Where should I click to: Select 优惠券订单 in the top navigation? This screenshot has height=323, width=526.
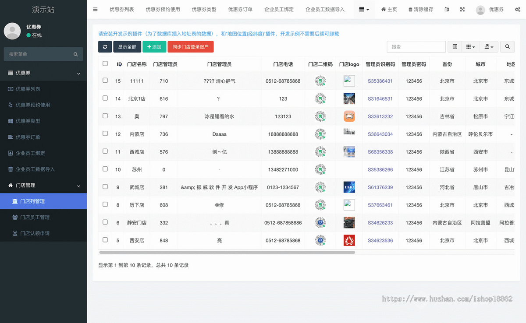click(240, 9)
